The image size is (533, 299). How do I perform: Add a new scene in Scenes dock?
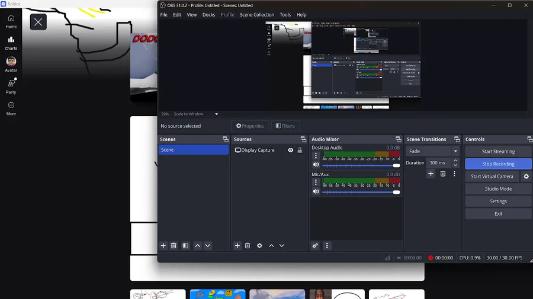(x=163, y=245)
